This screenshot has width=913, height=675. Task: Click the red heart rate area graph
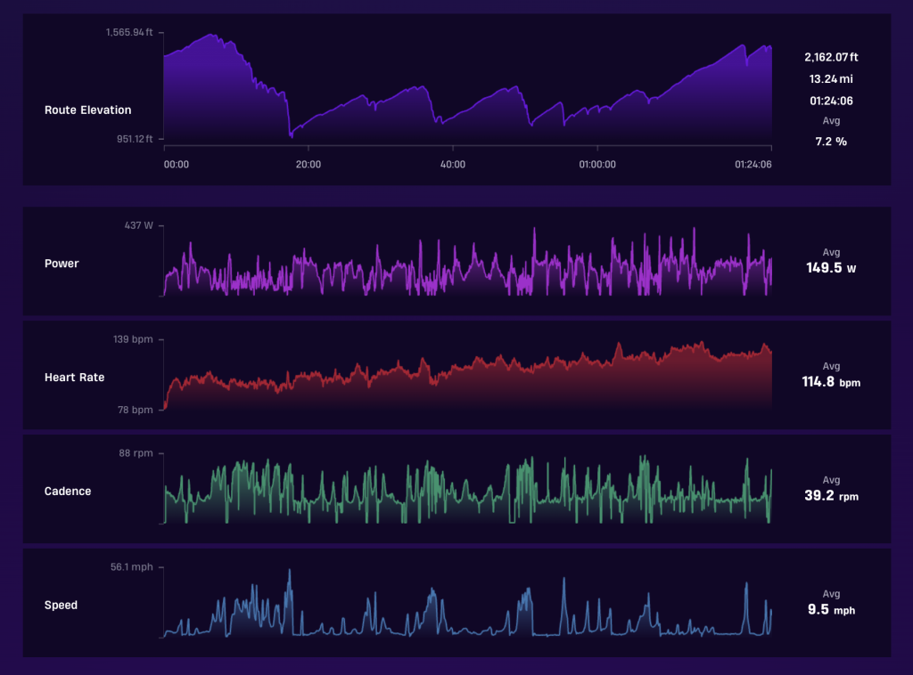click(467, 376)
